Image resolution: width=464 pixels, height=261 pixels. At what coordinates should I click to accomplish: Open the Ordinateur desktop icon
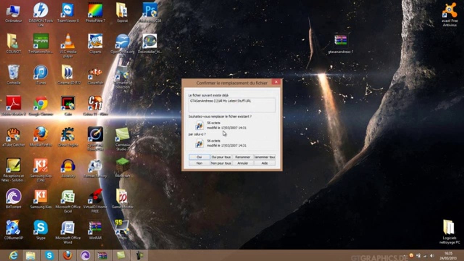[x=13, y=13]
